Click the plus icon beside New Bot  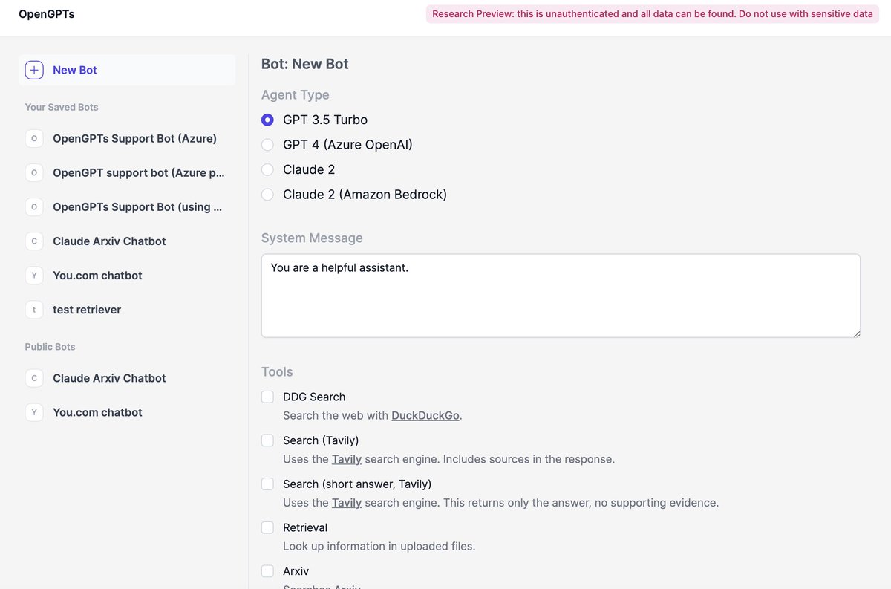pos(34,70)
